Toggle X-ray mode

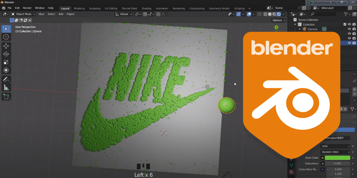(259, 14)
